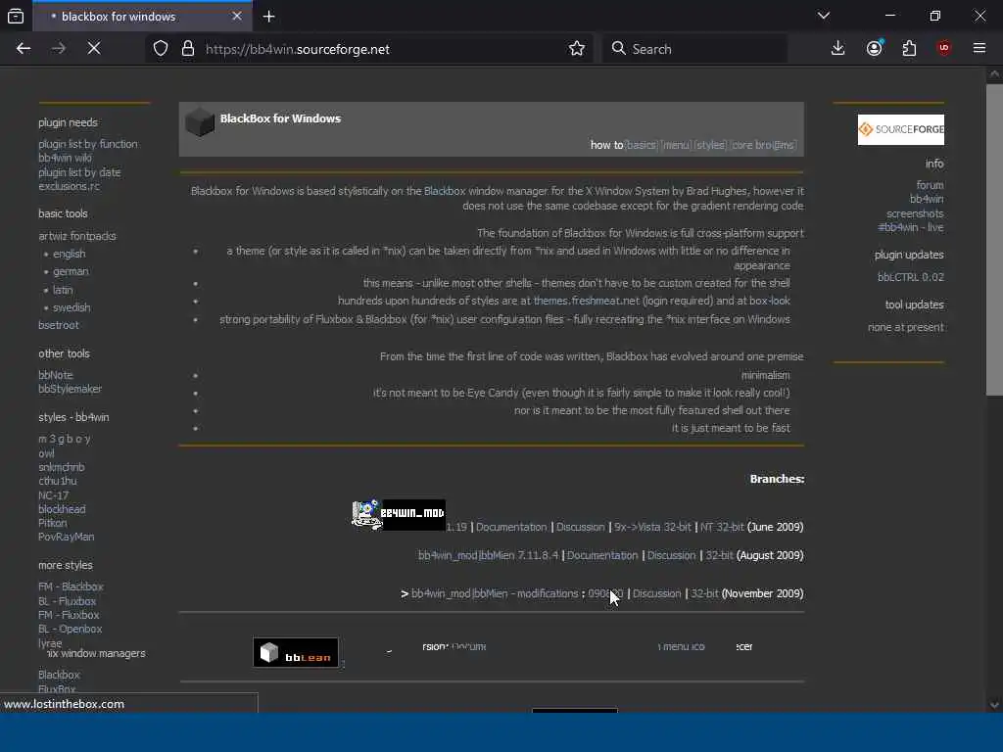Open Discussion link in November 2009 row

[656, 593]
